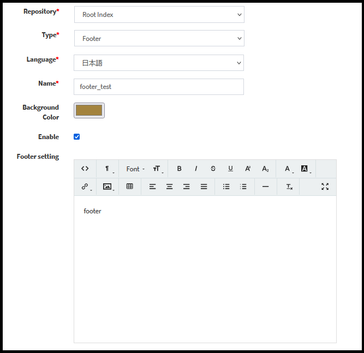This screenshot has width=364, height=353.
Task: Apply bold formatting in footer editor
Action: [x=179, y=169]
